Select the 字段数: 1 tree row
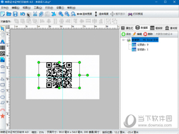 click(140, 49)
